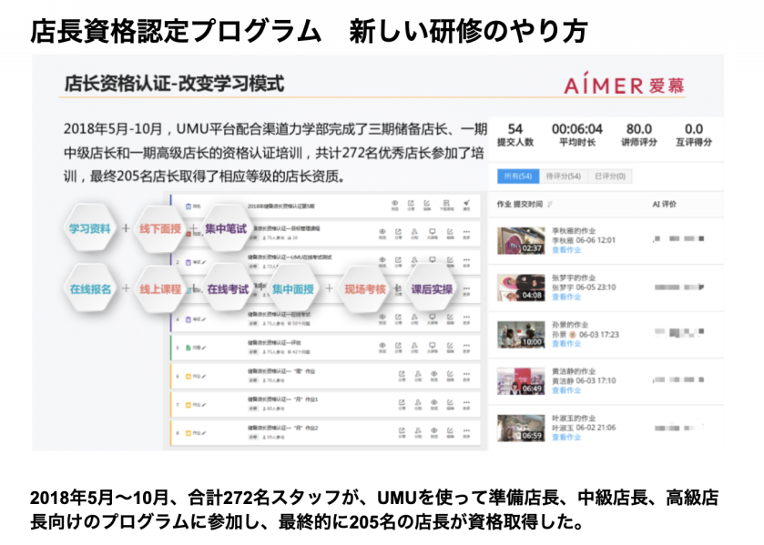
Task: Open the more menu on the "月" 作业1 row
Action: (466, 403)
